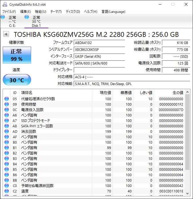Click the rotation rate value ---- (SSD)
The image size is (193, 199).
coord(176,56)
